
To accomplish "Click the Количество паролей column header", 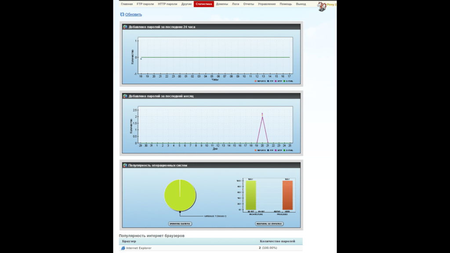I will point(277,241).
